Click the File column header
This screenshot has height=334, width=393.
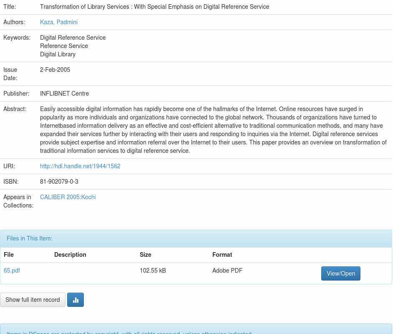click(x=9, y=255)
